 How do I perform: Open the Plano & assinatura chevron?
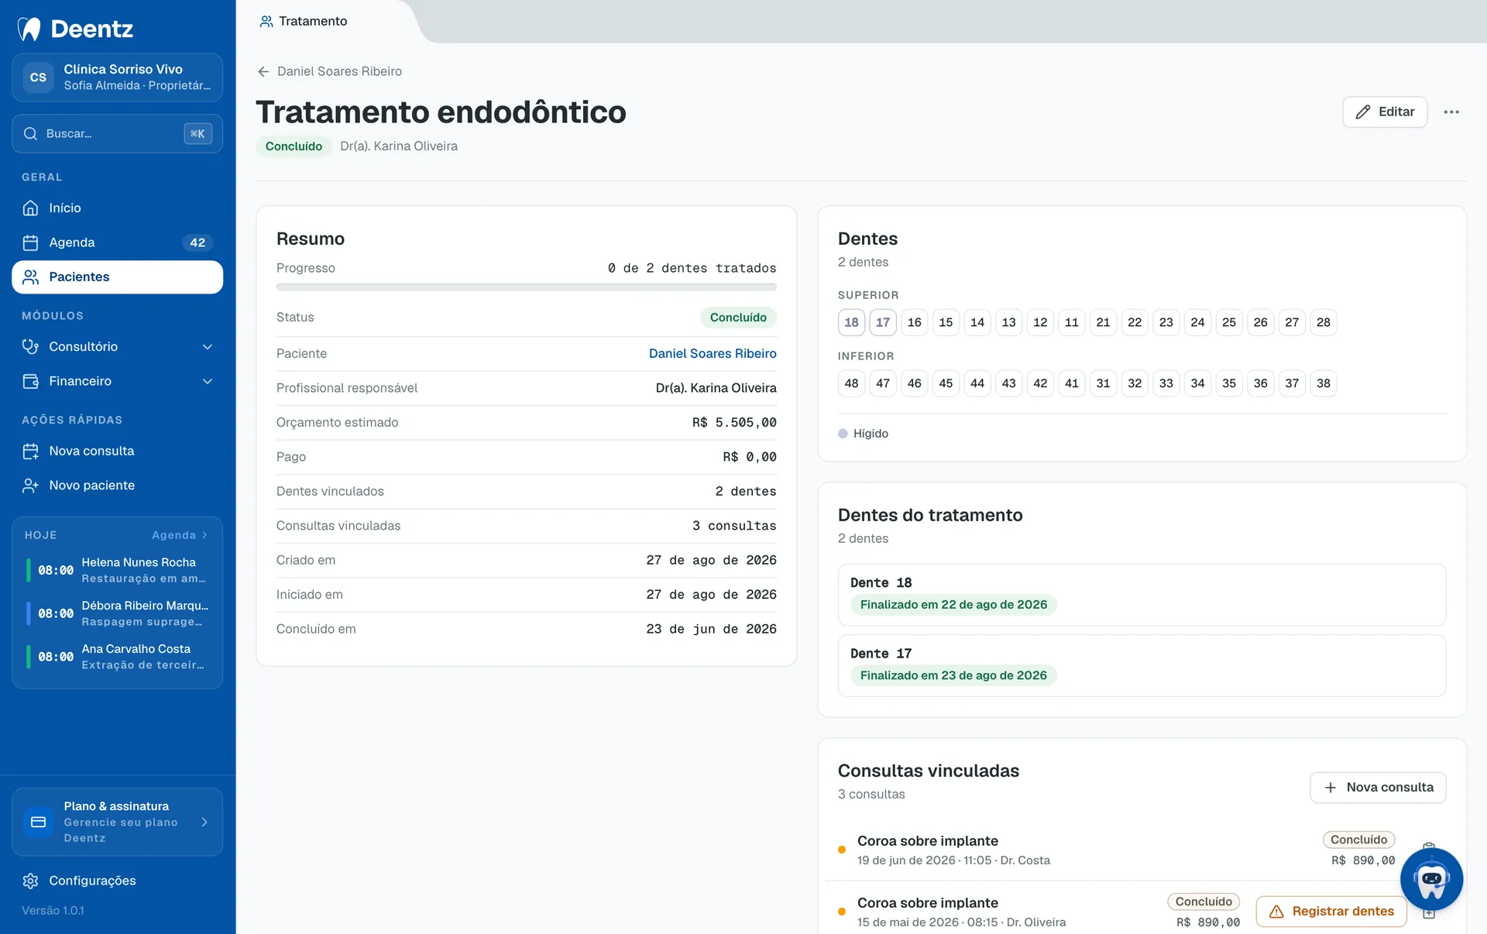tap(204, 822)
